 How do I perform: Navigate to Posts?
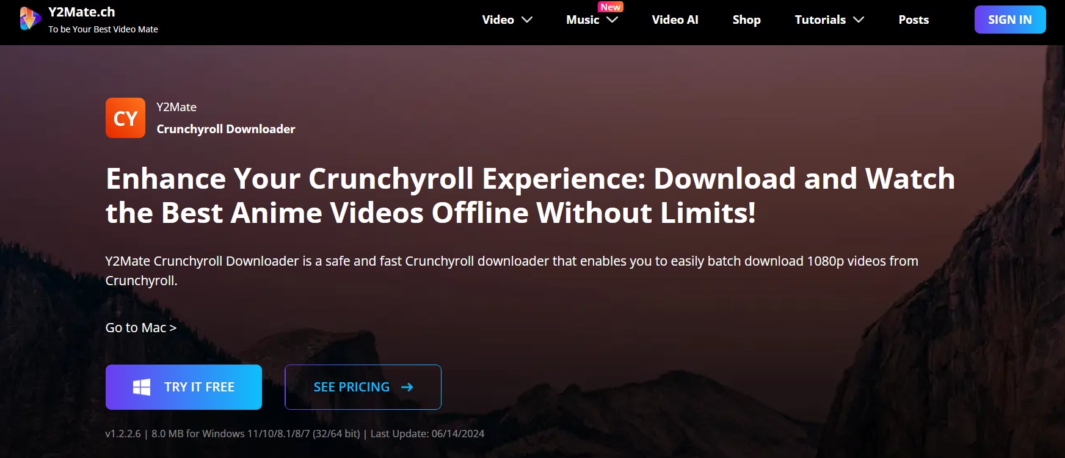[x=914, y=20]
